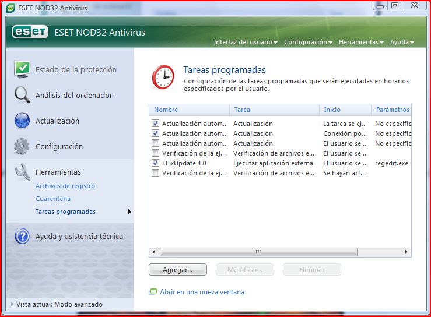Image resolution: width=431 pixels, height=317 pixels.
Task: Click the blue question mark help icon
Action: (x=22, y=236)
